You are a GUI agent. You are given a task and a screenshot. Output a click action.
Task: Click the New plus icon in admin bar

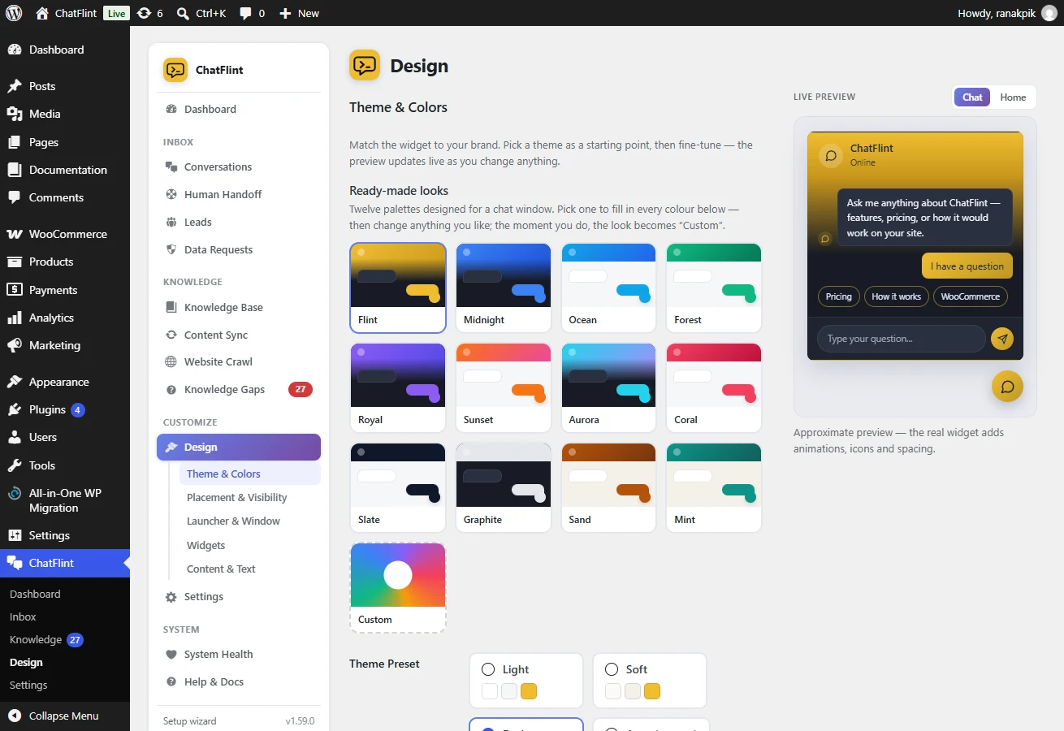pyautogui.click(x=285, y=13)
